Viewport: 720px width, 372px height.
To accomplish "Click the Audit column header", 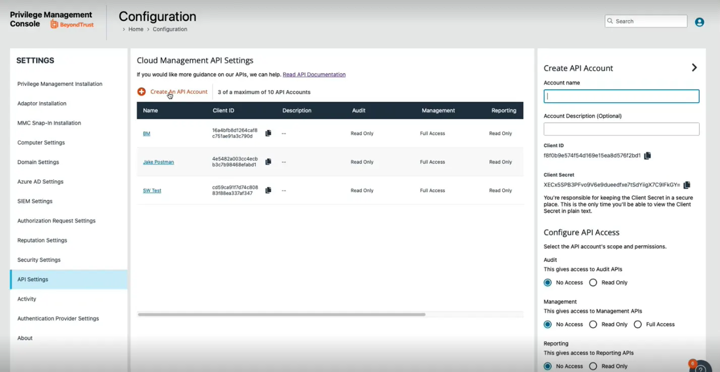I will tap(358, 110).
